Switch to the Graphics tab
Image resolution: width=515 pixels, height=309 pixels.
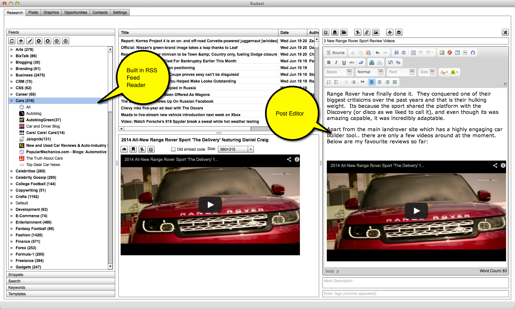click(51, 12)
